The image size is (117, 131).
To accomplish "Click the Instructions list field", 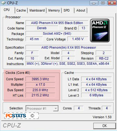I will [x=69, y=64].
